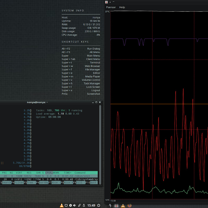The width and height of the screenshot is (208, 208).
Task: Launch Firefox from the right taskbar
Action: coord(129,205)
